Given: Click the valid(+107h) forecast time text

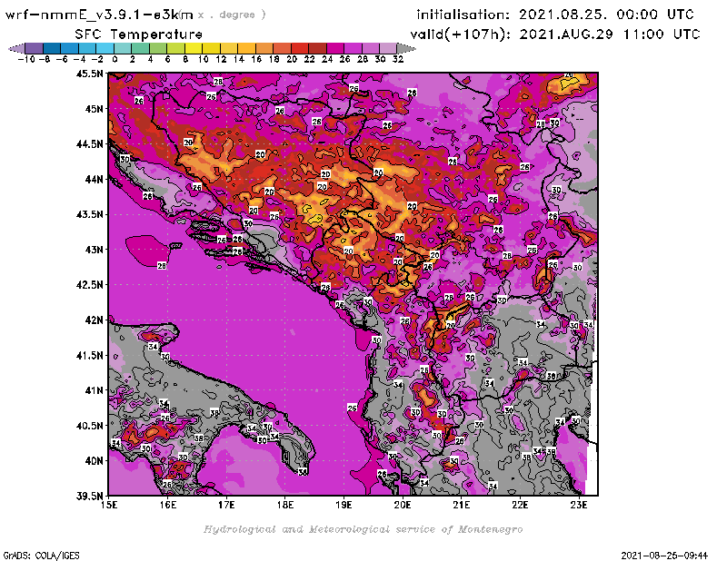Looking at the screenshot, I should click(555, 34).
